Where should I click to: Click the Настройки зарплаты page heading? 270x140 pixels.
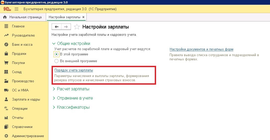pos(106,27)
